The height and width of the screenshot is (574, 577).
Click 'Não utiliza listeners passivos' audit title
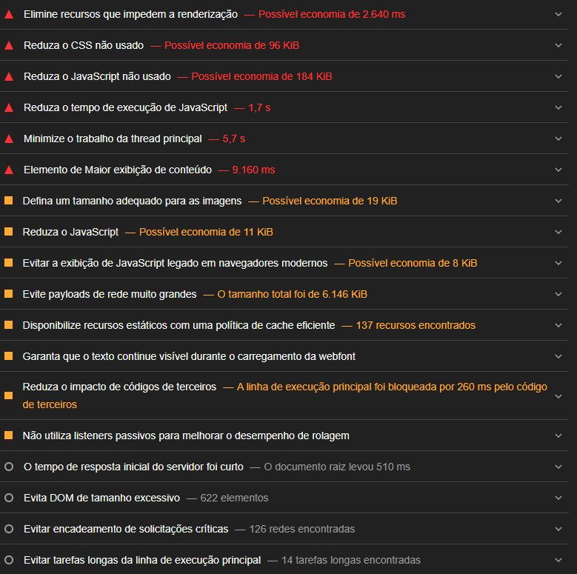(x=186, y=435)
